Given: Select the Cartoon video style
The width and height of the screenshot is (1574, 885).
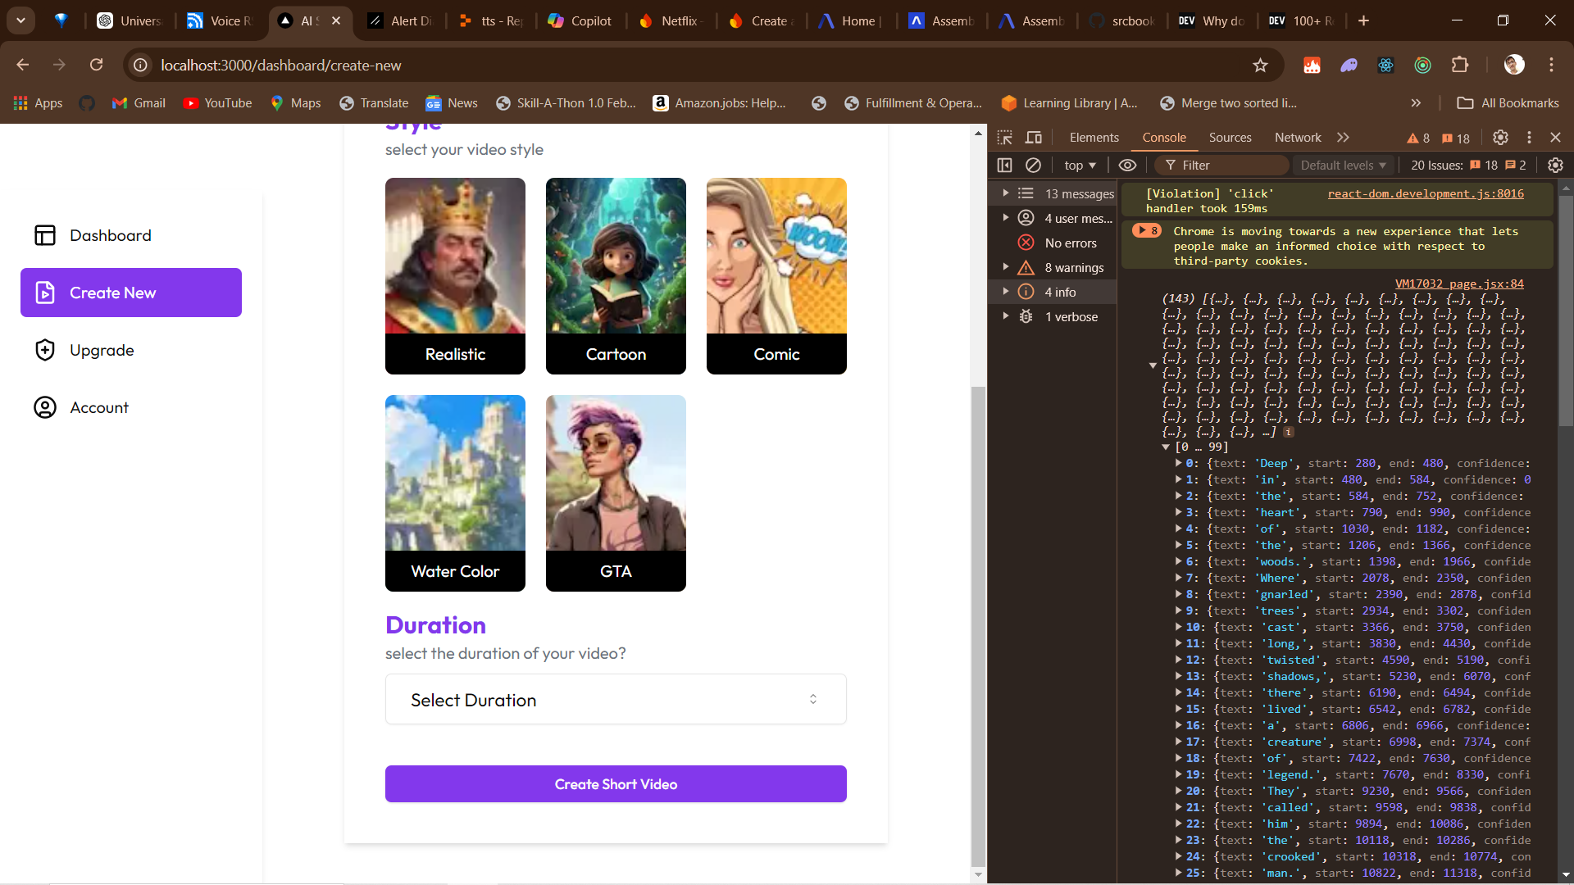Looking at the screenshot, I should [616, 275].
